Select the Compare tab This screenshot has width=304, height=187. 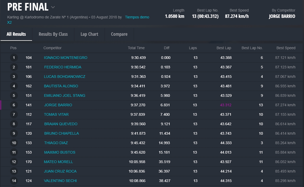119,34
